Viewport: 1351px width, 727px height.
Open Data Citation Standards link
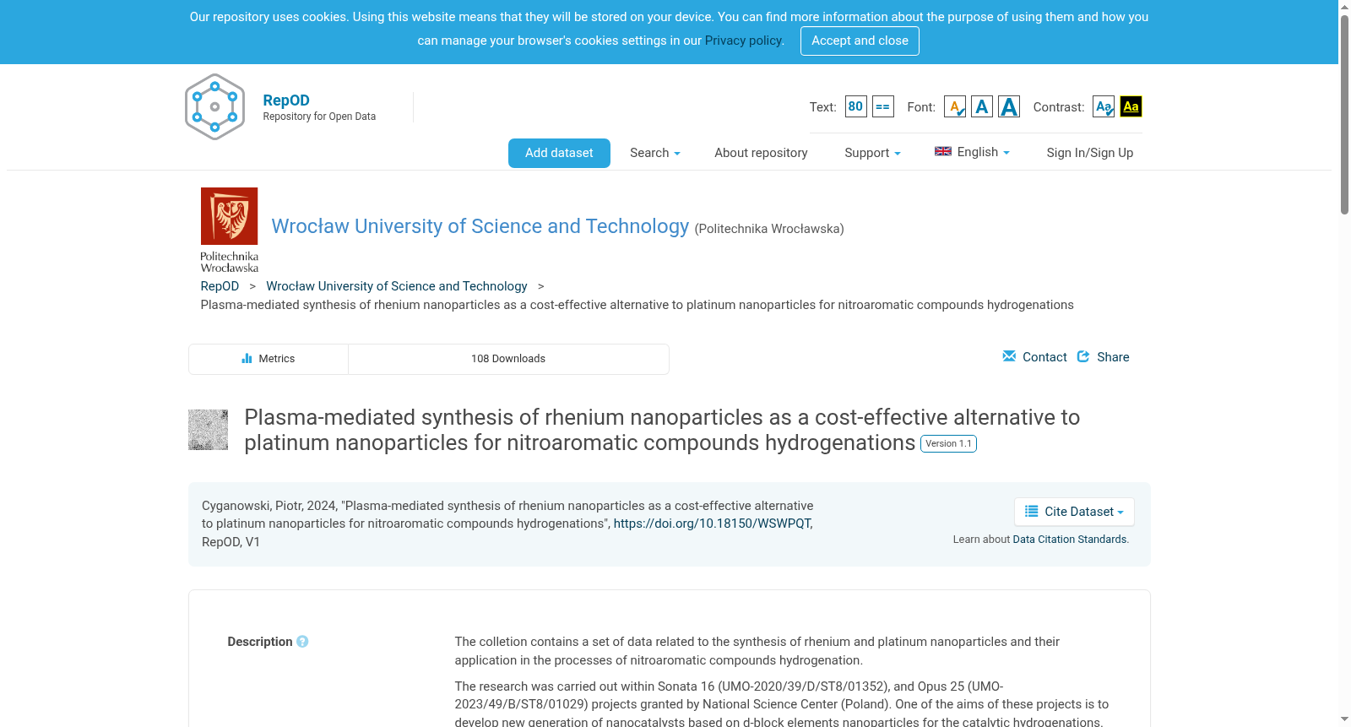click(x=1069, y=539)
